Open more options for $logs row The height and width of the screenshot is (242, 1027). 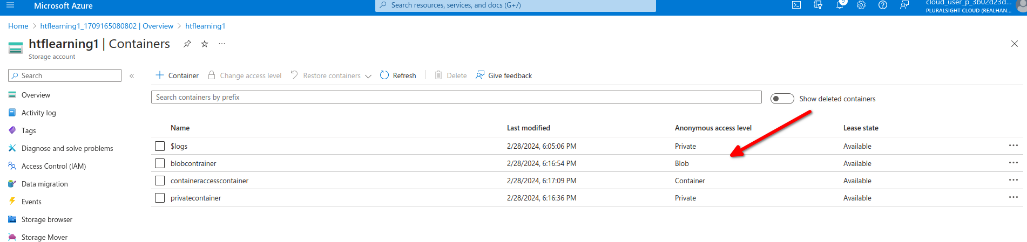(1013, 146)
